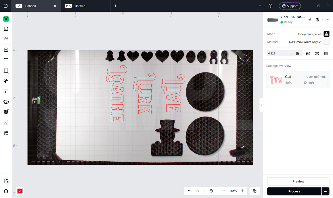Image resolution: width=333 pixels, height=198 pixels.
Task: Select the Rectangle shape tool
Action: 6,71
